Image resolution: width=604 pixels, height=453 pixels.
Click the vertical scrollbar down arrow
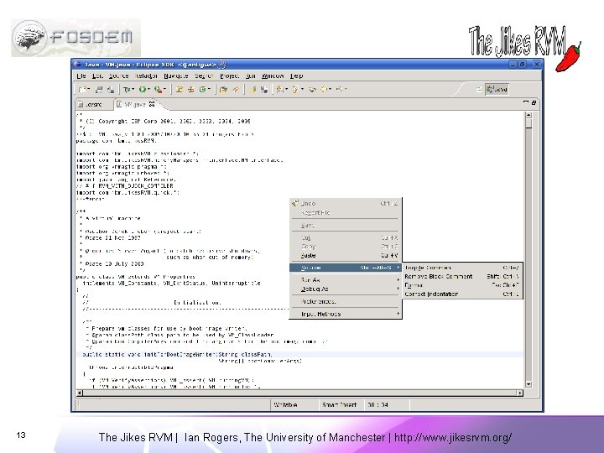point(528,383)
